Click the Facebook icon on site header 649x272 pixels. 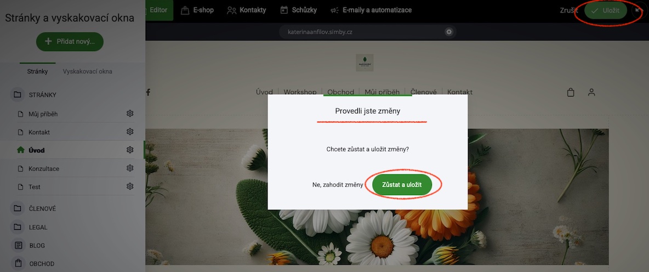tap(148, 92)
